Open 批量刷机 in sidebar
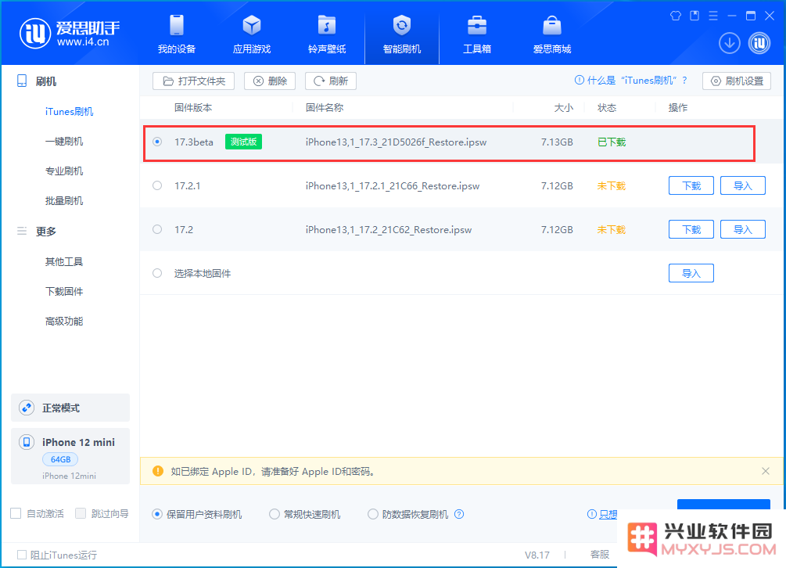The height and width of the screenshot is (568, 786). coord(64,200)
